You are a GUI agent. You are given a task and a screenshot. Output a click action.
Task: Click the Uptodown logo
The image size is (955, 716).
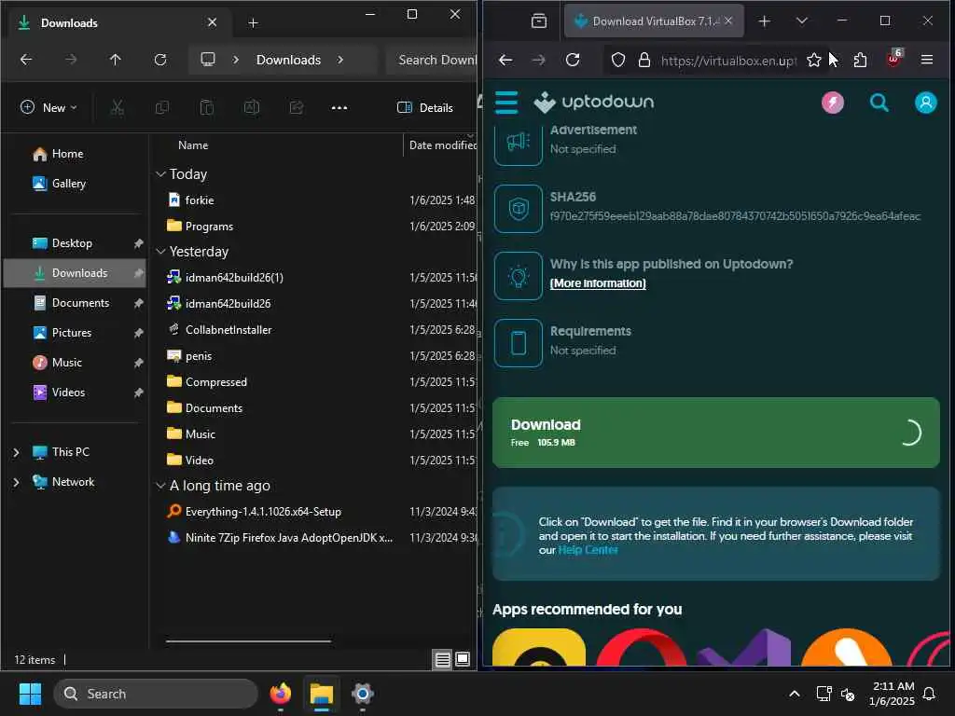(593, 103)
